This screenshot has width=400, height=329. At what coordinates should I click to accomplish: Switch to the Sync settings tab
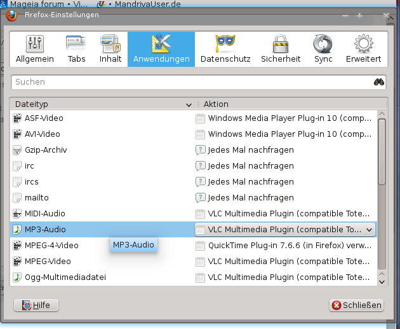coord(323,49)
